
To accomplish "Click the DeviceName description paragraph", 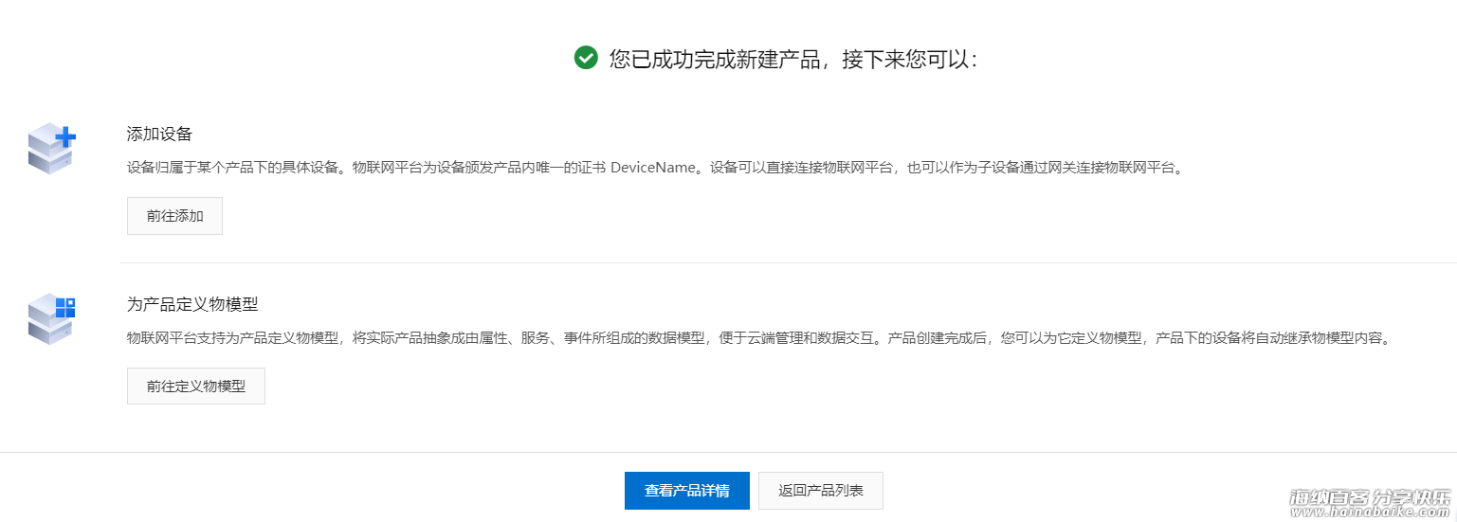I will pyautogui.click(x=656, y=168).
